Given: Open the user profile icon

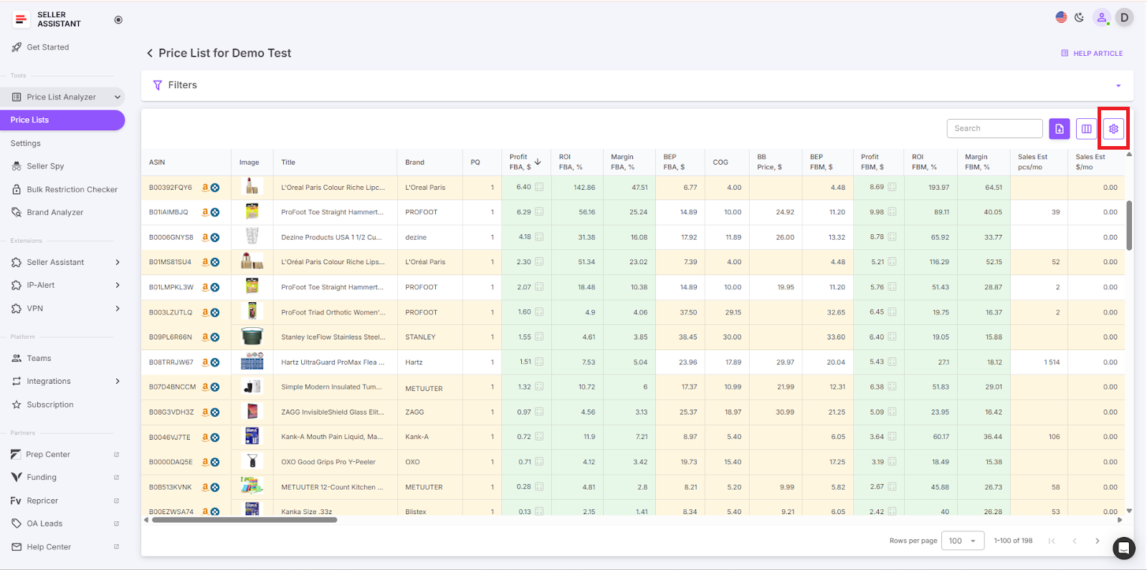Looking at the screenshot, I should (x=1102, y=17).
